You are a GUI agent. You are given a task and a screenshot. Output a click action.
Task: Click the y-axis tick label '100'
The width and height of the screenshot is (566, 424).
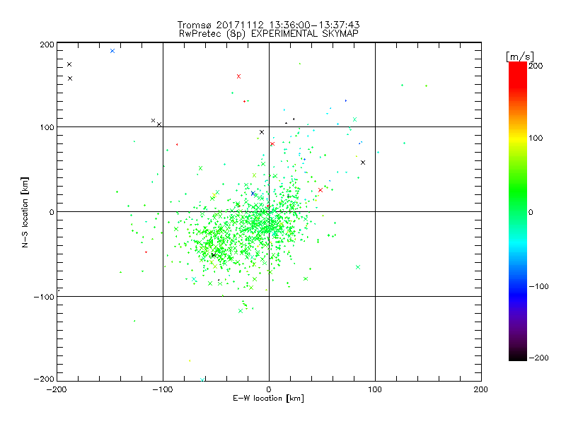click(x=47, y=127)
